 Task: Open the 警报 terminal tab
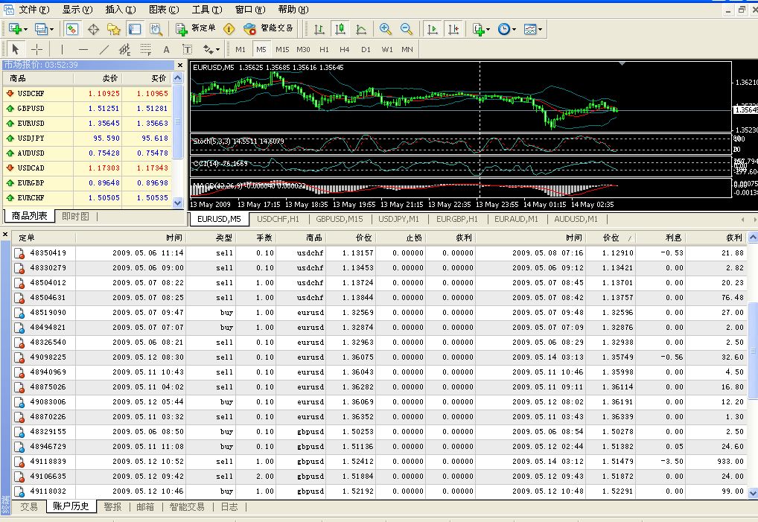click(x=112, y=506)
